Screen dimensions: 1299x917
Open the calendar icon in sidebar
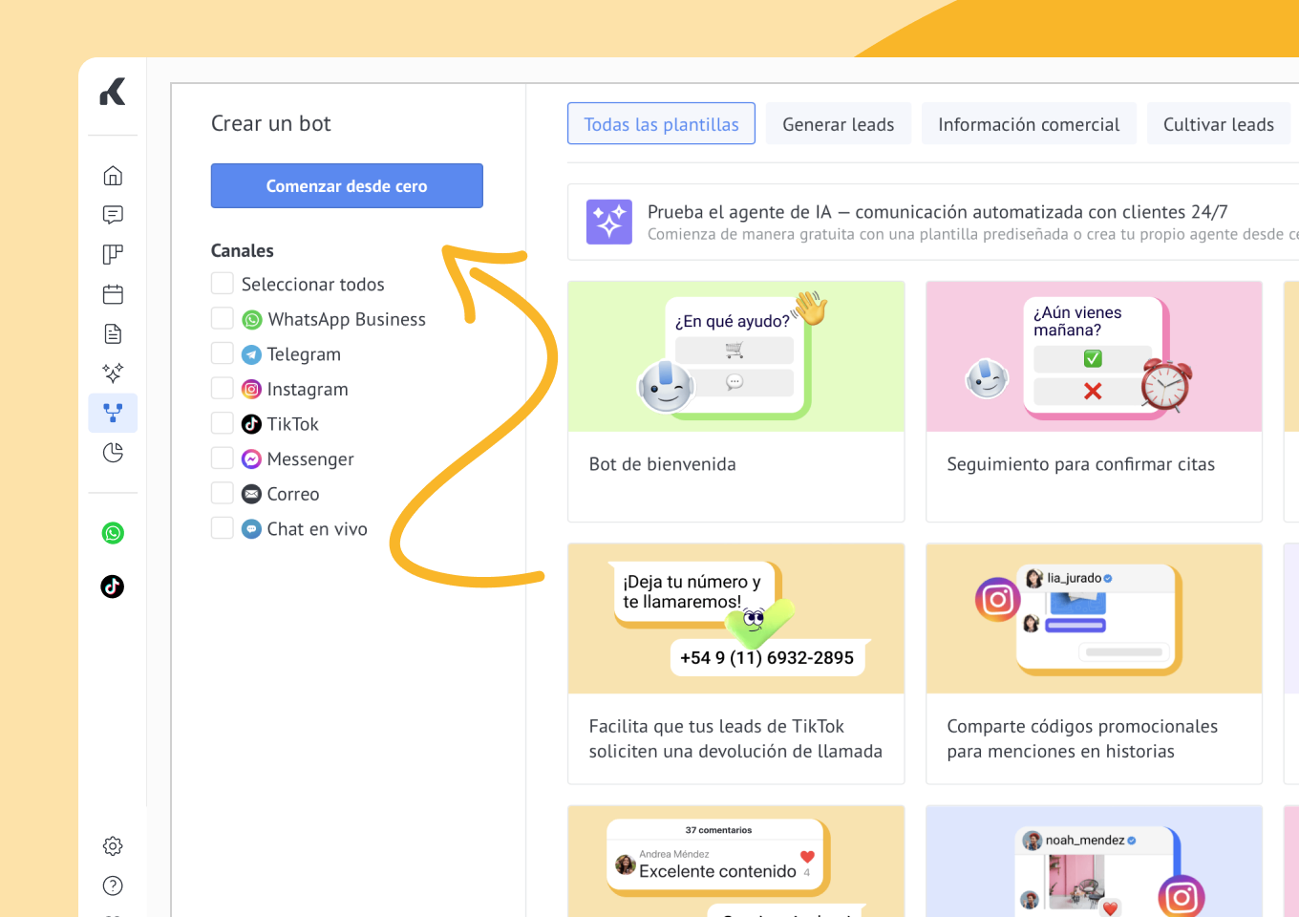(113, 294)
